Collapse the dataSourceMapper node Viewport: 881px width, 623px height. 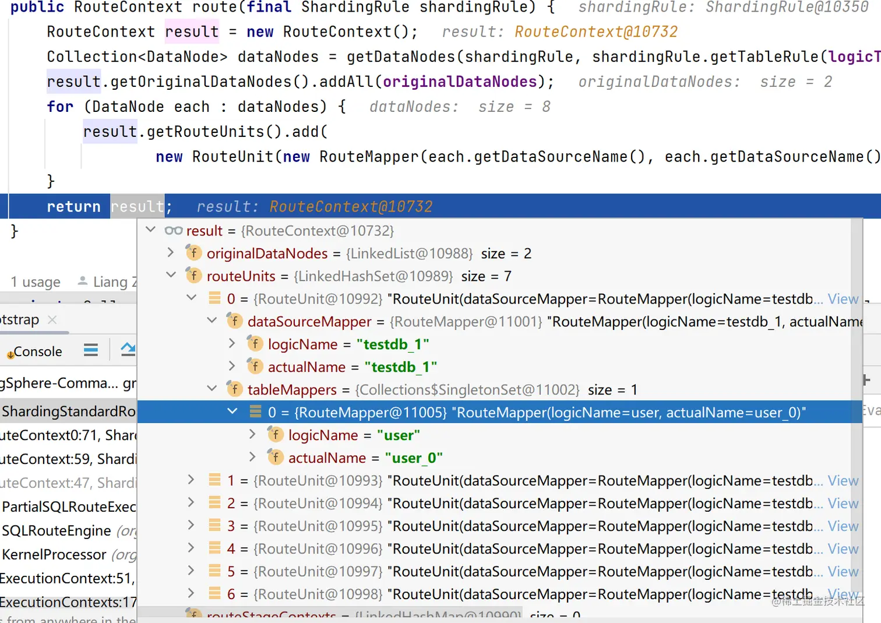coord(212,321)
